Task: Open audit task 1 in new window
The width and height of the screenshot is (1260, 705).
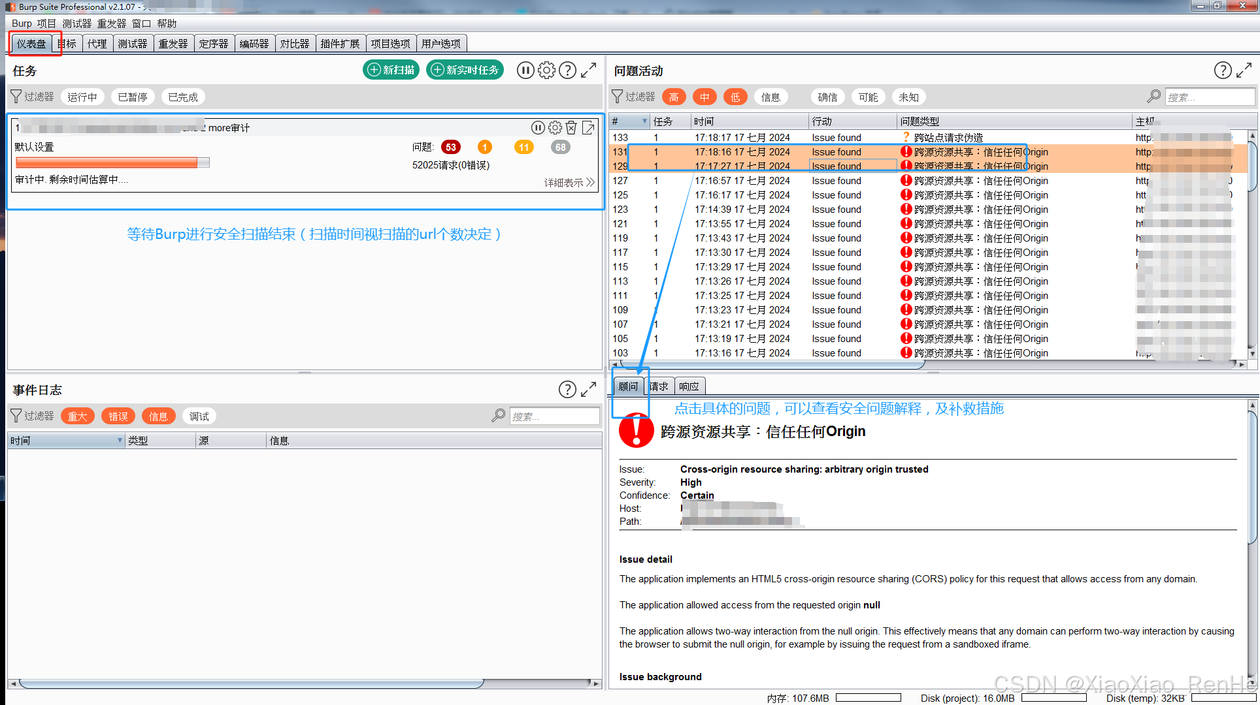Action: tap(588, 127)
